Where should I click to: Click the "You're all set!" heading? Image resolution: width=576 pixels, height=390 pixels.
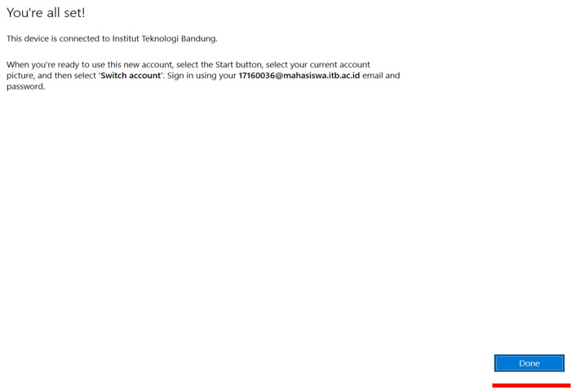click(46, 13)
